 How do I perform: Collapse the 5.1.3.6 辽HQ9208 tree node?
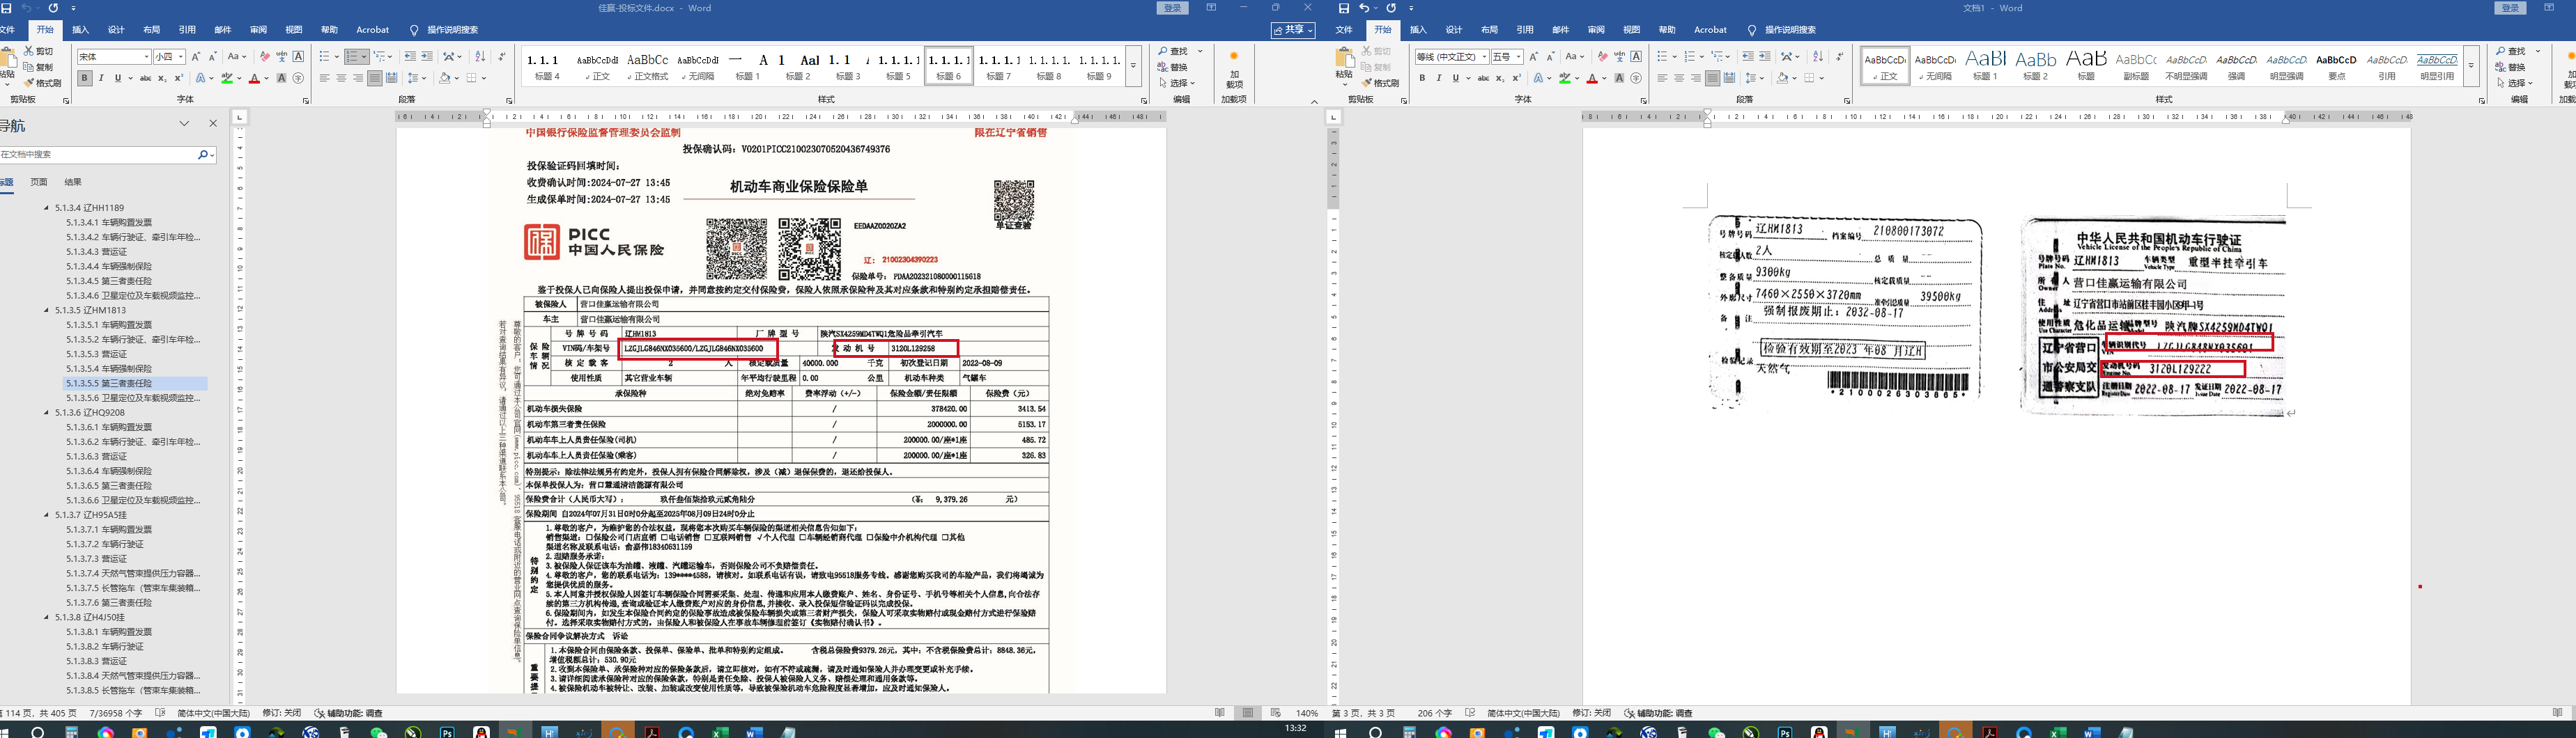coord(46,412)
